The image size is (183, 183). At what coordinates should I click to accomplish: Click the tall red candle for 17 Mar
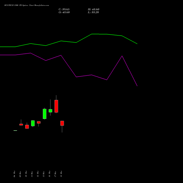[x=56, y=106]
